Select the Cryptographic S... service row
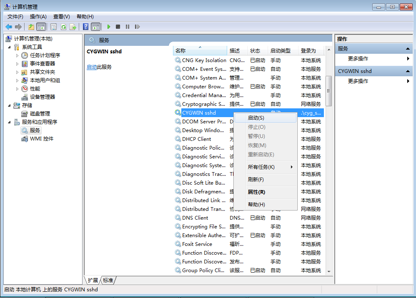The image size is (416, 298). [x=249, y=104]
